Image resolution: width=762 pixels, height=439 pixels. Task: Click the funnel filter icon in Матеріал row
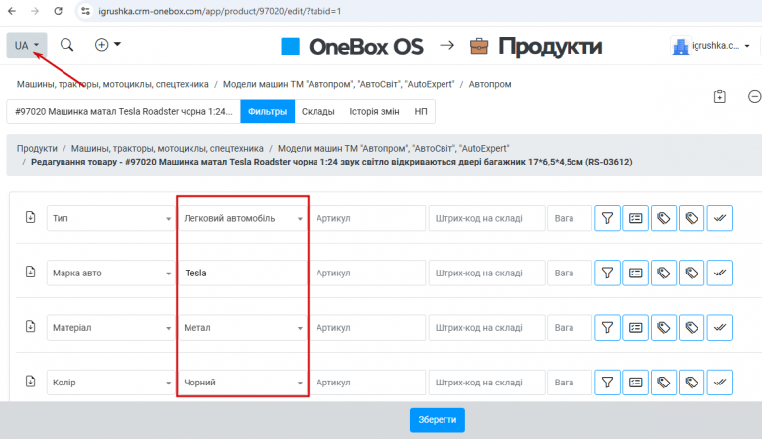(607, 328)
